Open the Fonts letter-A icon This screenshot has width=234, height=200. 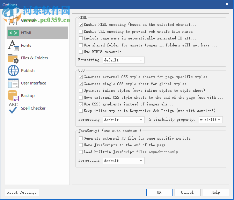point(13,45)
